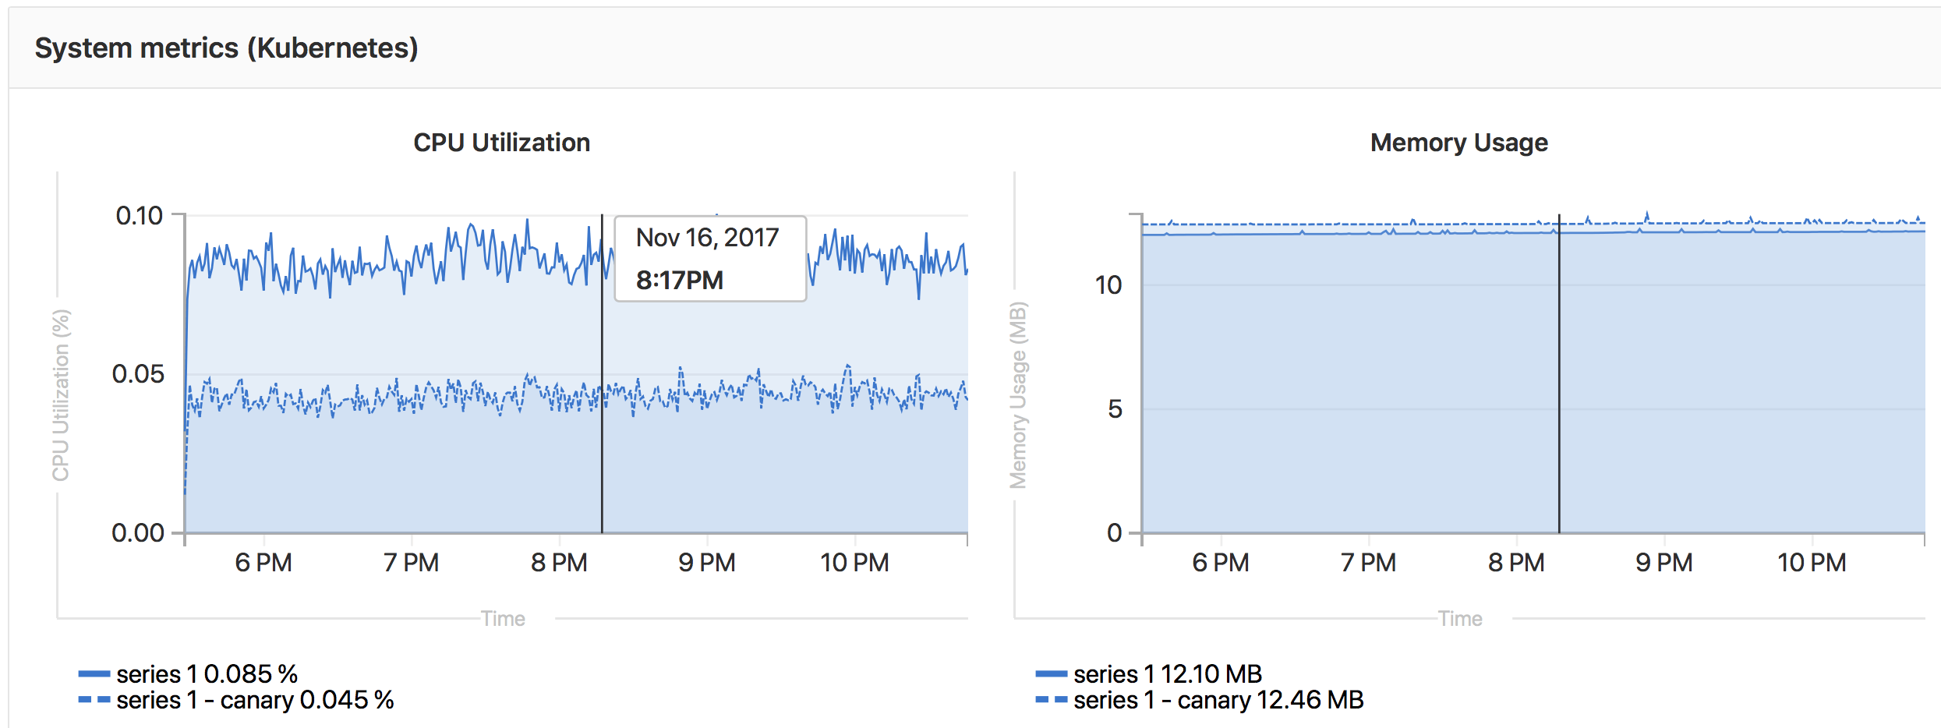Click the CPU Utilization chart title
1941x728 pixels.
[502, 143]
